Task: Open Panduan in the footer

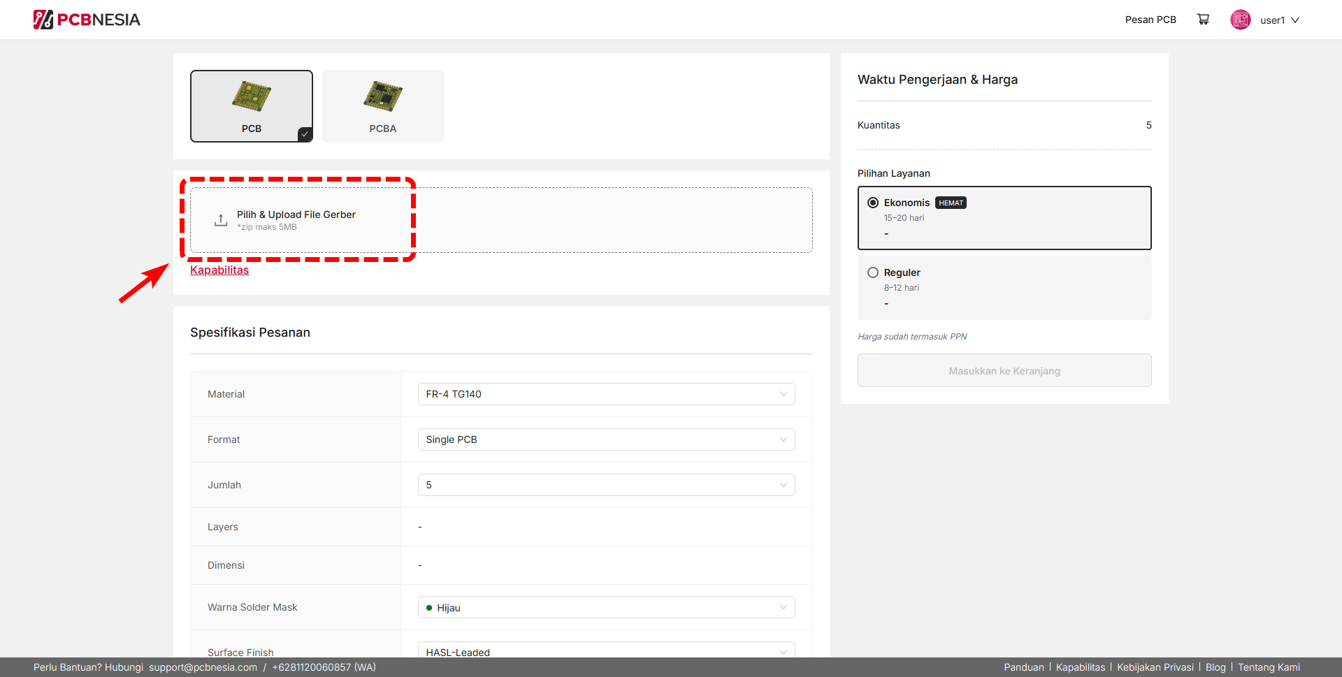Action: (x=1024, y=667)
